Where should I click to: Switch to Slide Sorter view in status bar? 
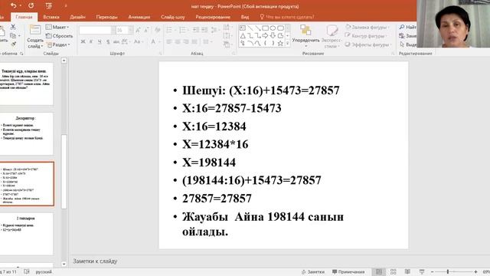(393, 271)
